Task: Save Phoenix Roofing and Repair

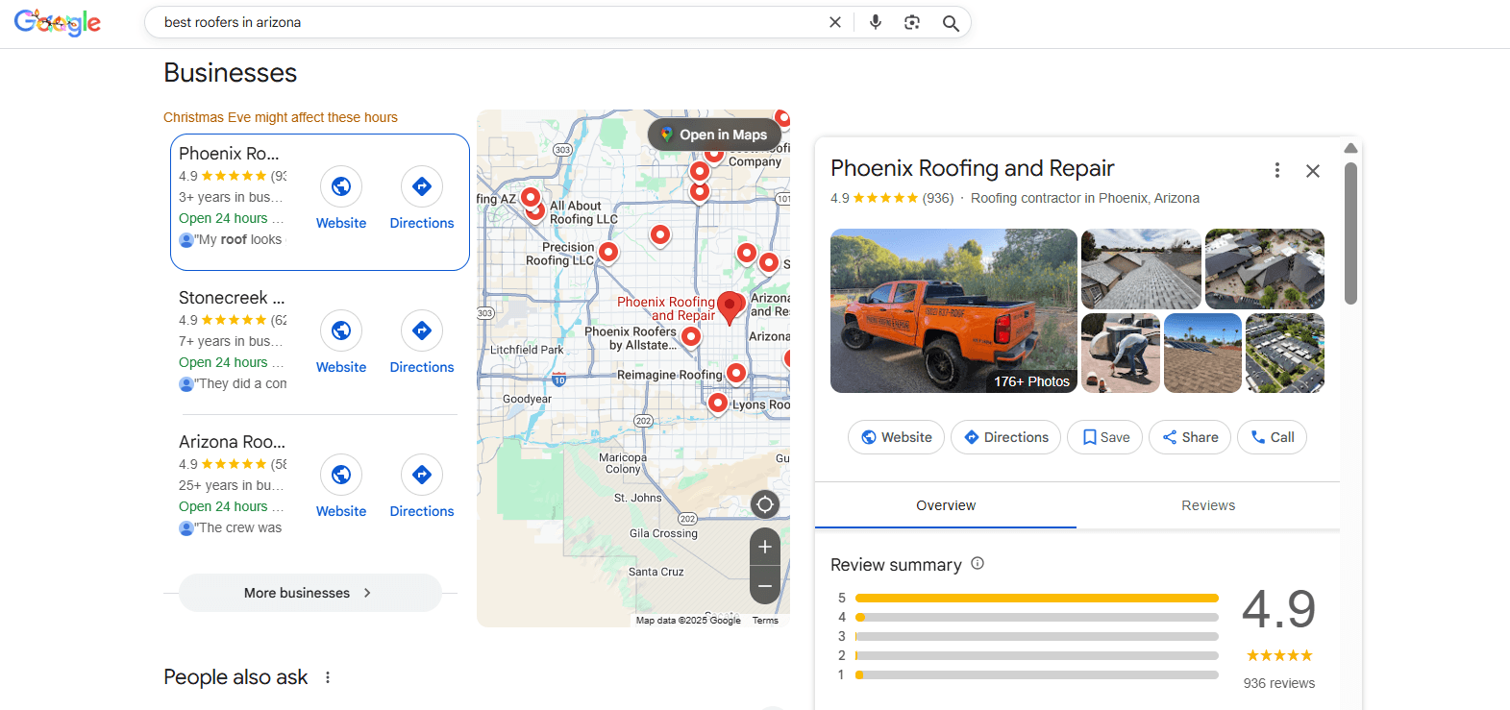Action: pyautogui.click(x=1105, y=437)
